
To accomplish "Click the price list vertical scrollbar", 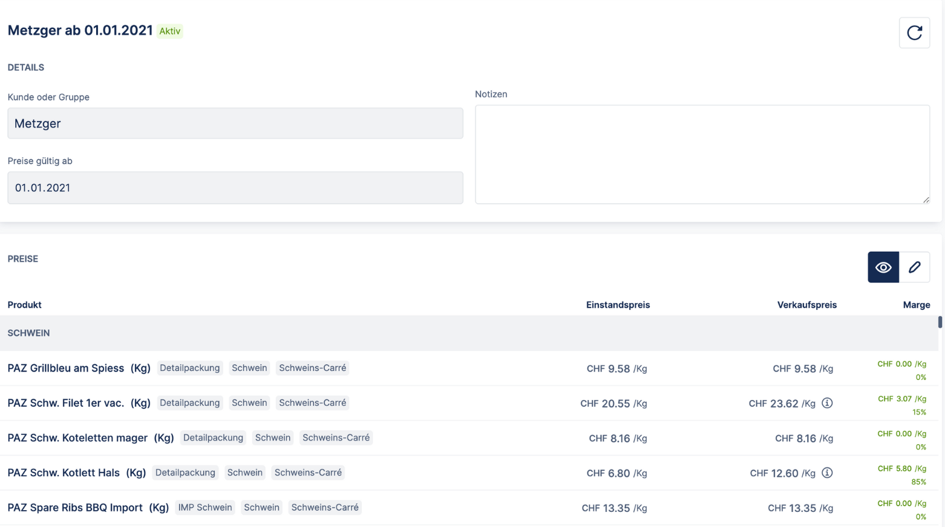I will [940, 322].
